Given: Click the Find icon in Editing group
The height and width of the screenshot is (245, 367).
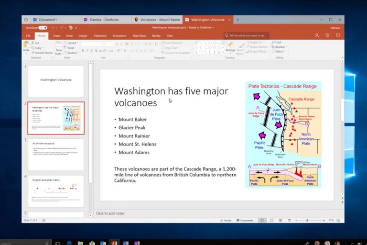Looking at the screenshot, I should pos(276,42).
